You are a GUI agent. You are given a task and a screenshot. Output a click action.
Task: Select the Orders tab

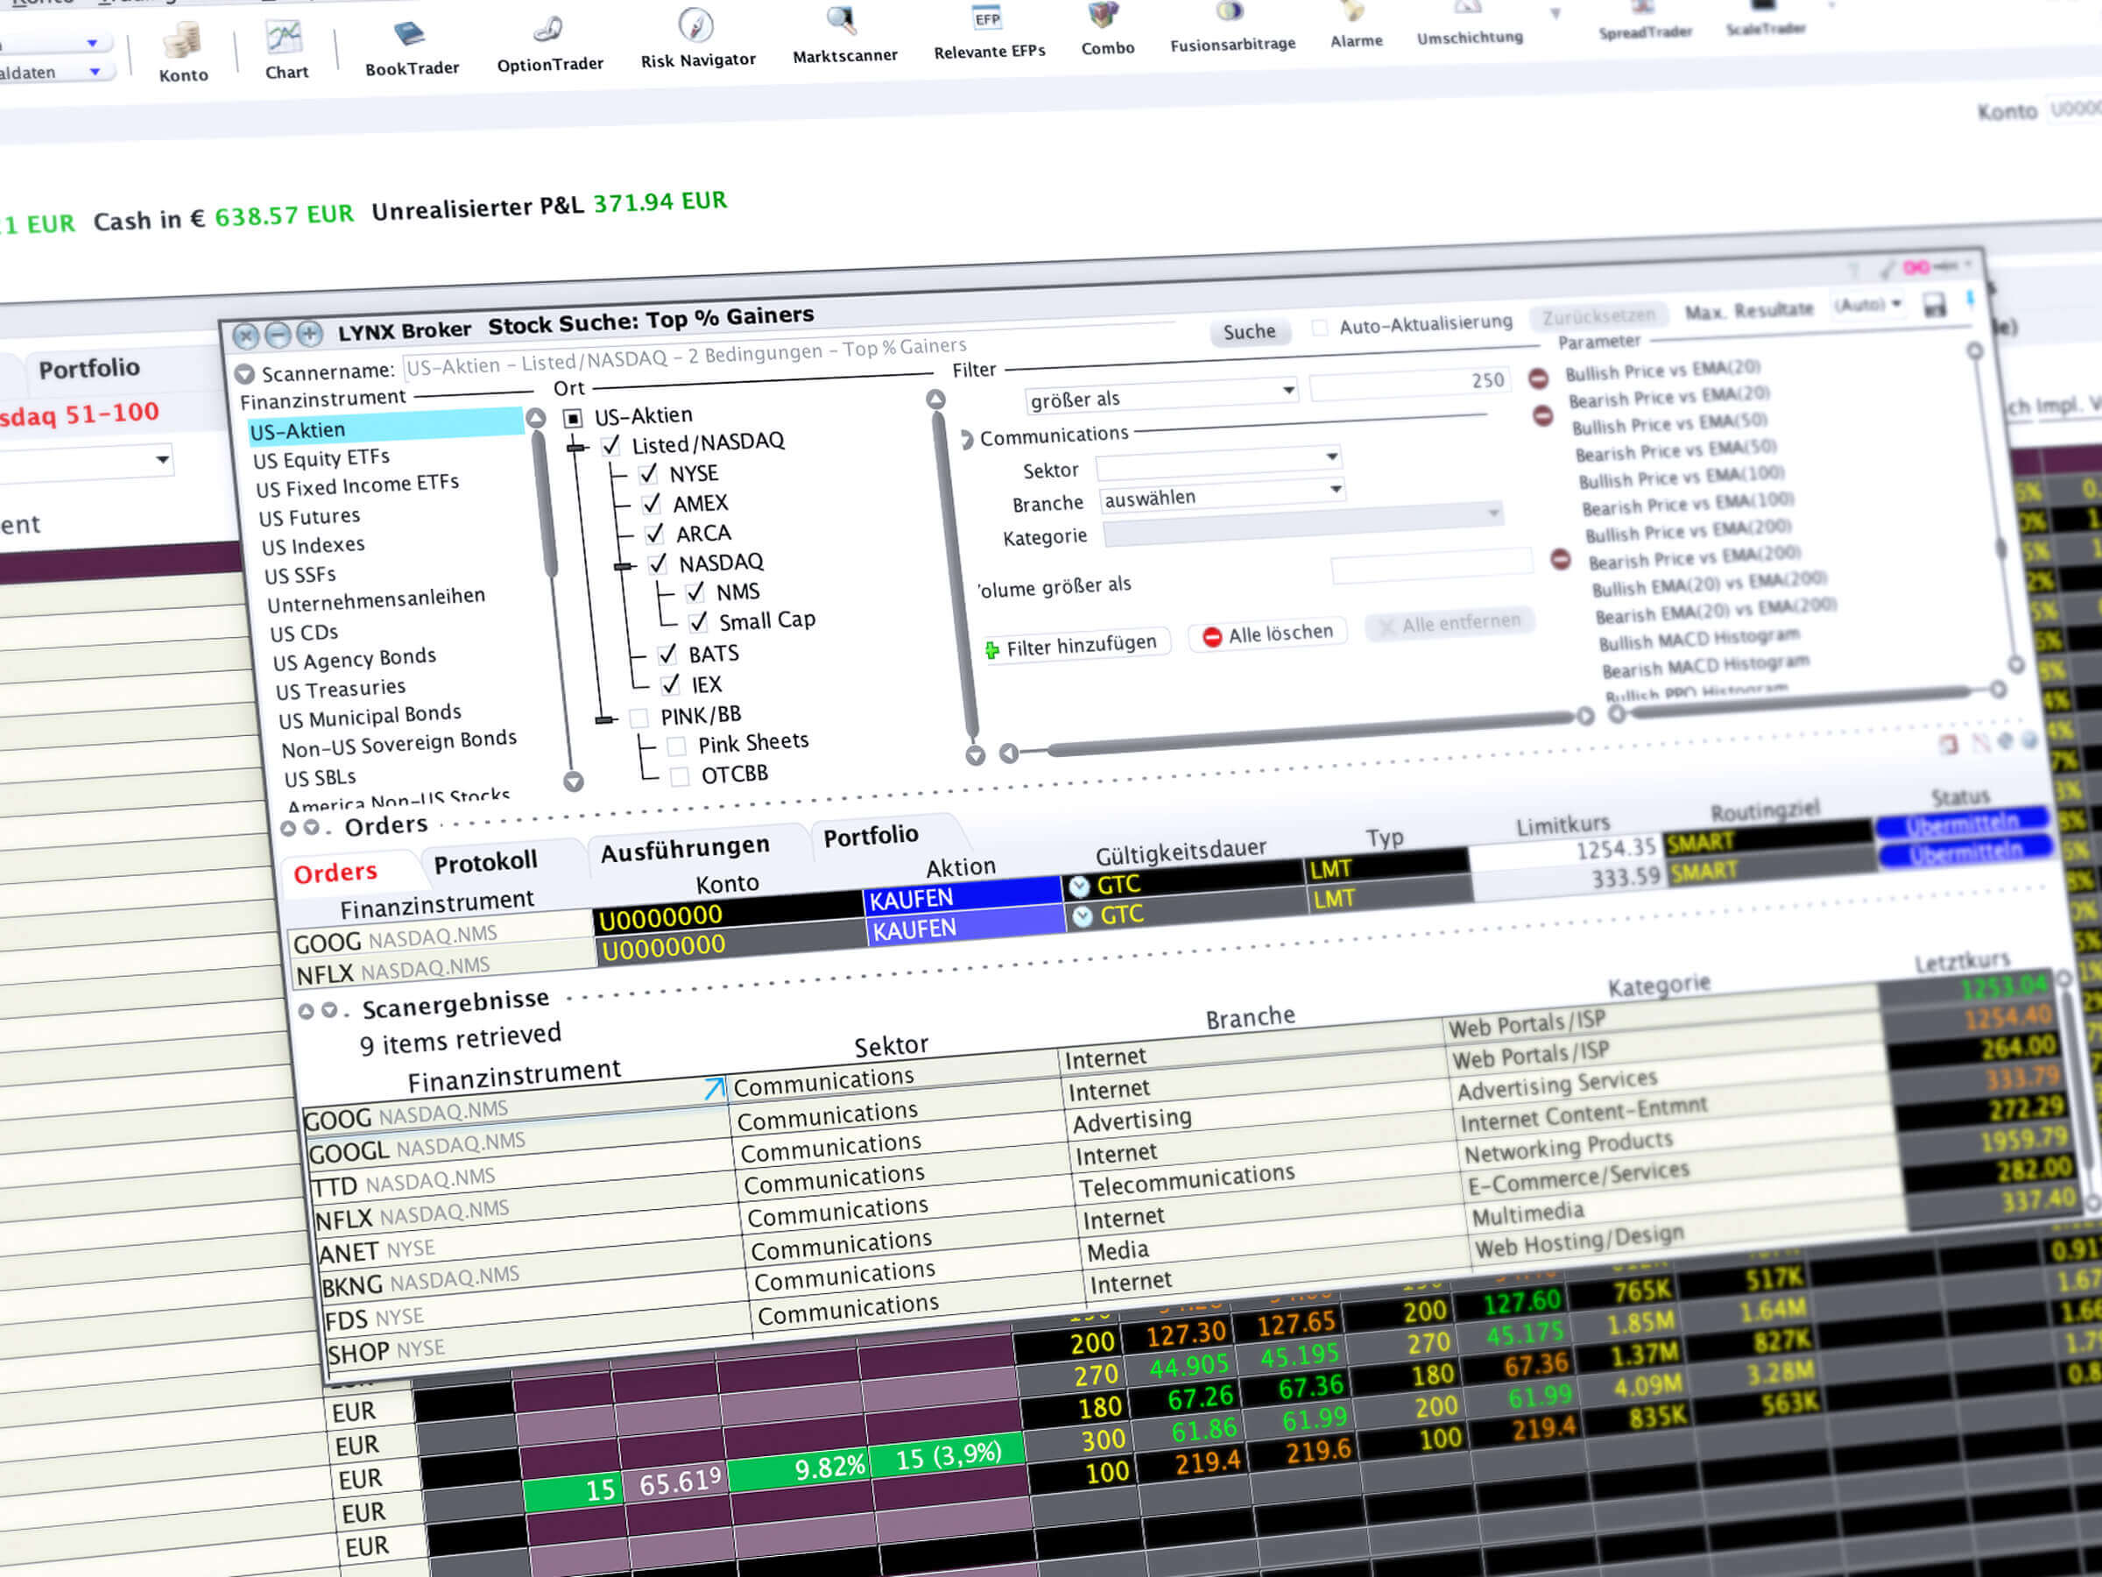[335, 873]
